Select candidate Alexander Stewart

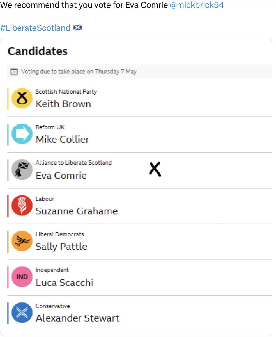tap(77, 318)
